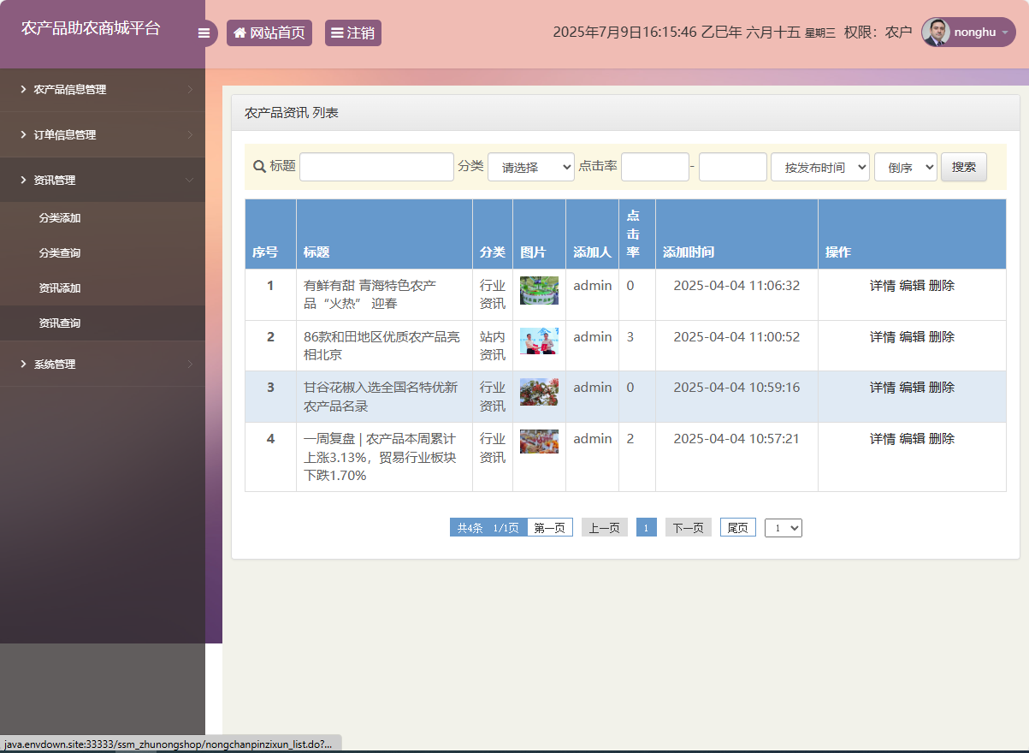Click inside the 标题 title search field
The width and height of the screenshot is (1029, 753).
[376, 166]
